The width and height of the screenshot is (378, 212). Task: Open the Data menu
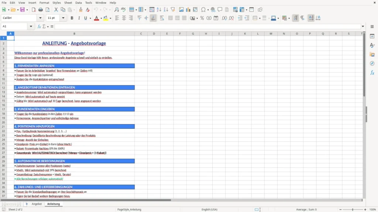point(78,3)
